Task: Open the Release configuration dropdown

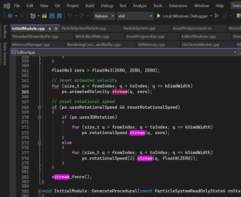Action: point(104,16)
